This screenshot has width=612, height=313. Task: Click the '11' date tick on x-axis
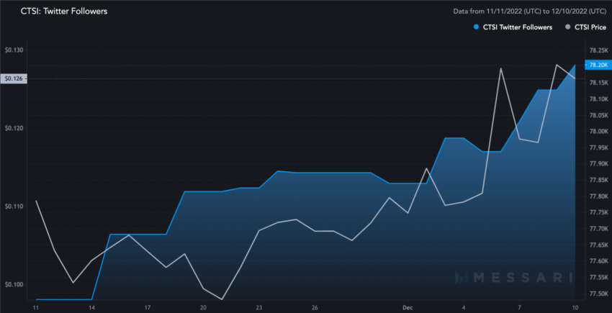click(x=36, y=307)
